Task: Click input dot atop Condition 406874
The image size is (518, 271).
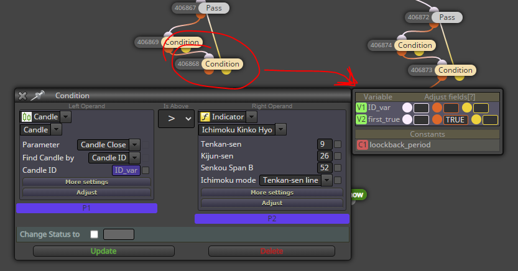Action: pos(402,37)
